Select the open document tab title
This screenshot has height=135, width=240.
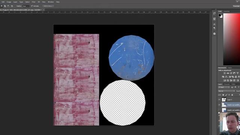(21, 10)
